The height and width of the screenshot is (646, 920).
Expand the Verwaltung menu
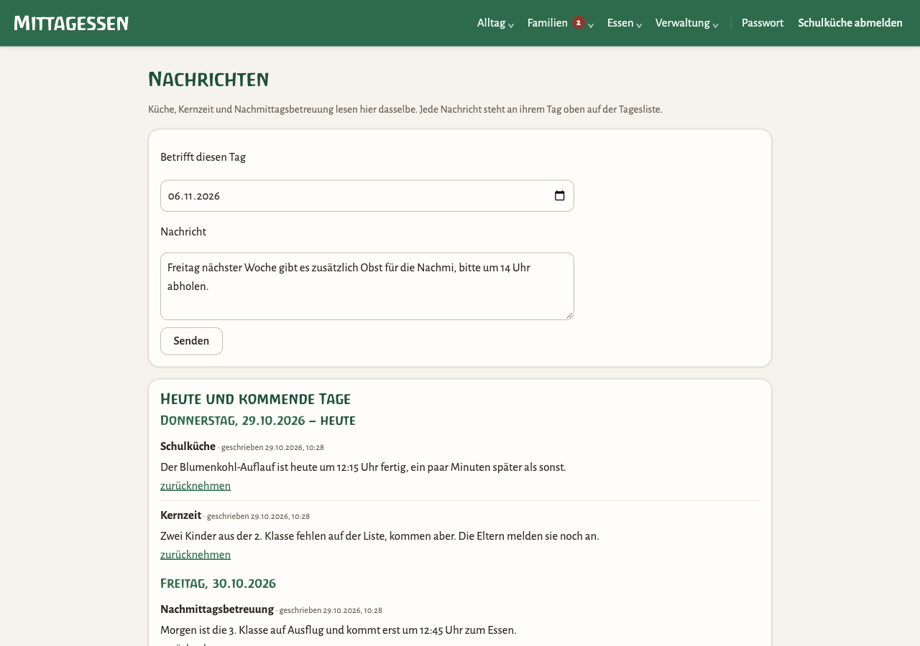coord(686,23)
